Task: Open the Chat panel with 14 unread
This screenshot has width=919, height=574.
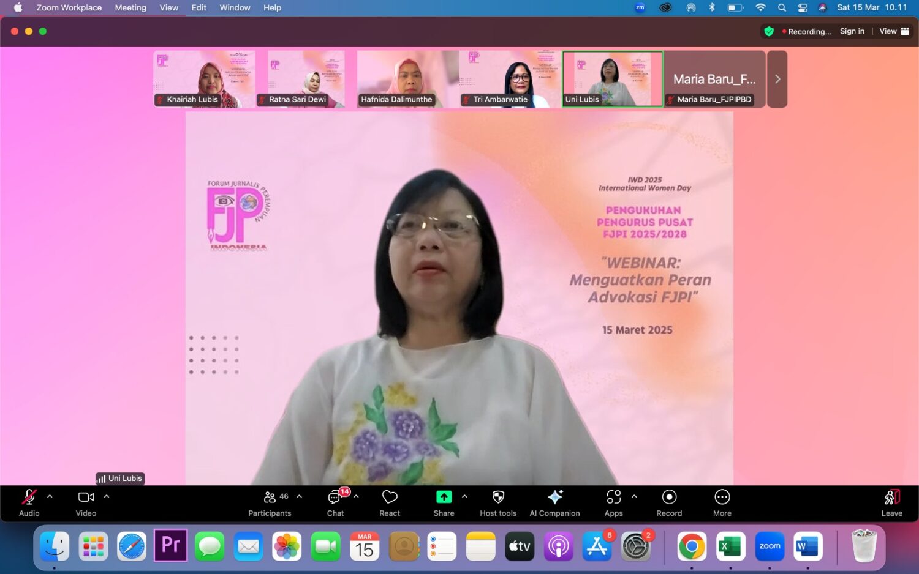Action: 336,498
